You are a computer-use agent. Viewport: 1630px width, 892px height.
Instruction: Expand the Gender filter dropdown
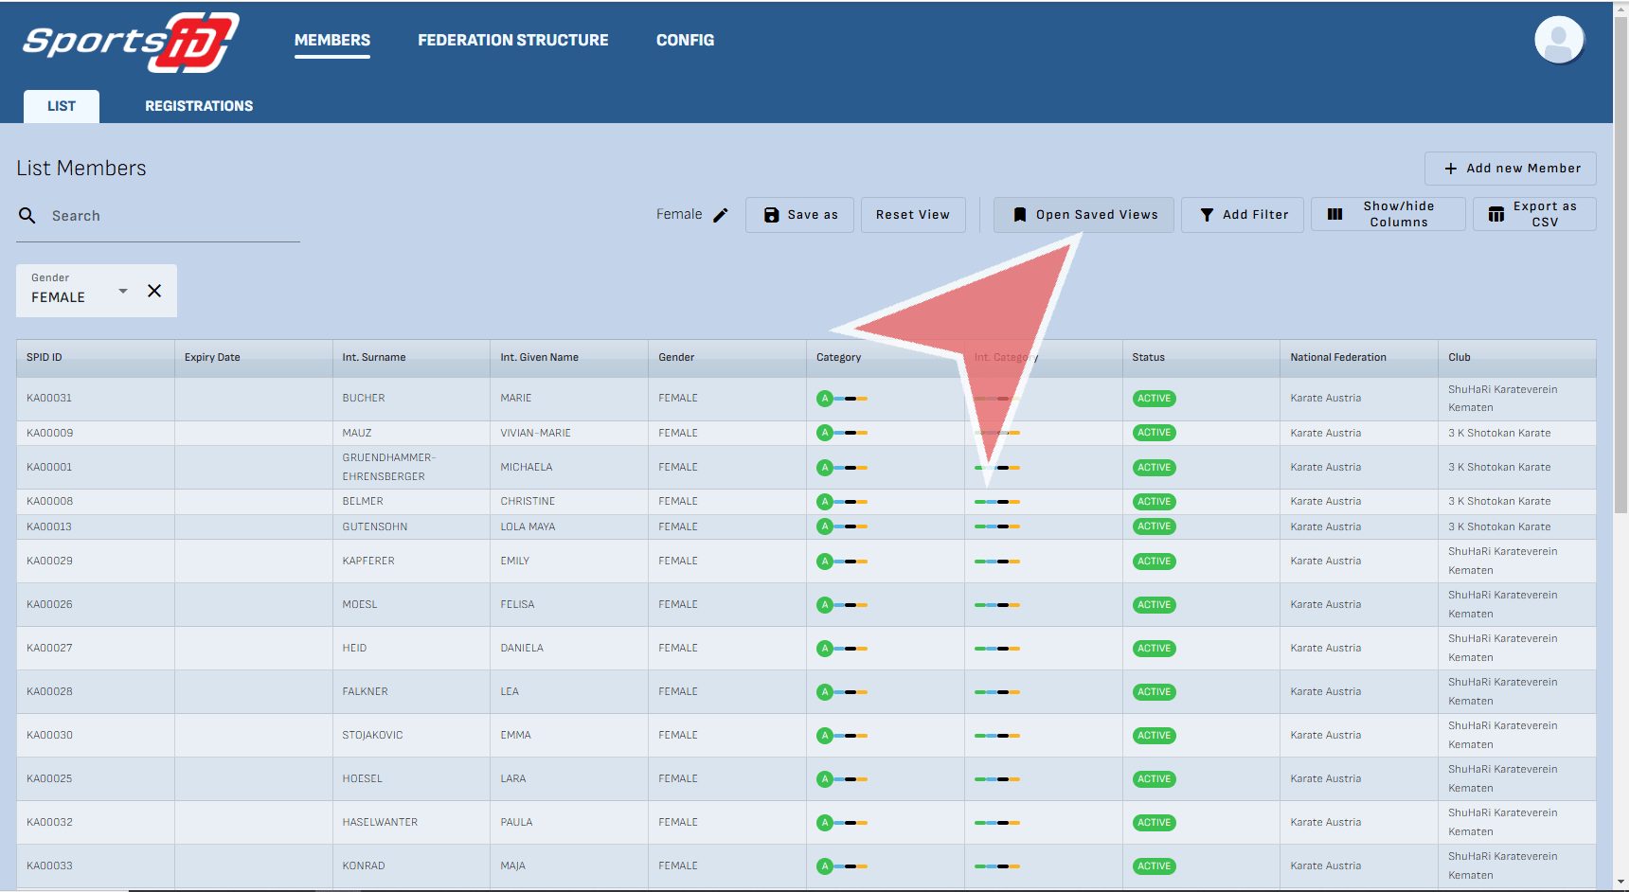122,291
